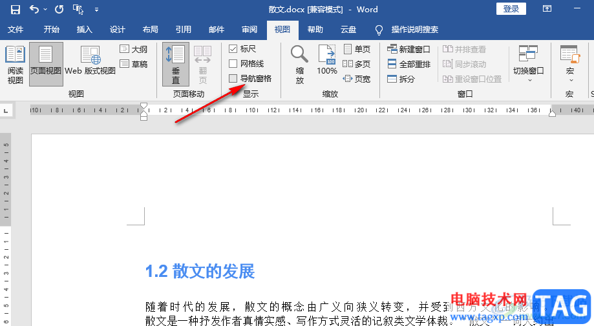Click the tab selector L at ruler corner
This screenshot has height=326, width=594.
click(x=6, y=111)
